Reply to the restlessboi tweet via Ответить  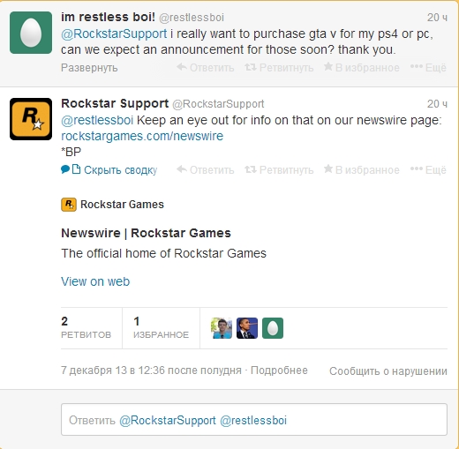pos(206,68)
